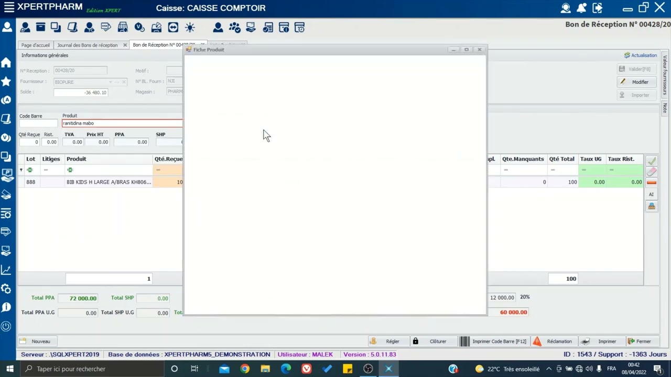The image size is (671, 377).
Task: Click the logout arrow icon in title bar
Action: 597,8
